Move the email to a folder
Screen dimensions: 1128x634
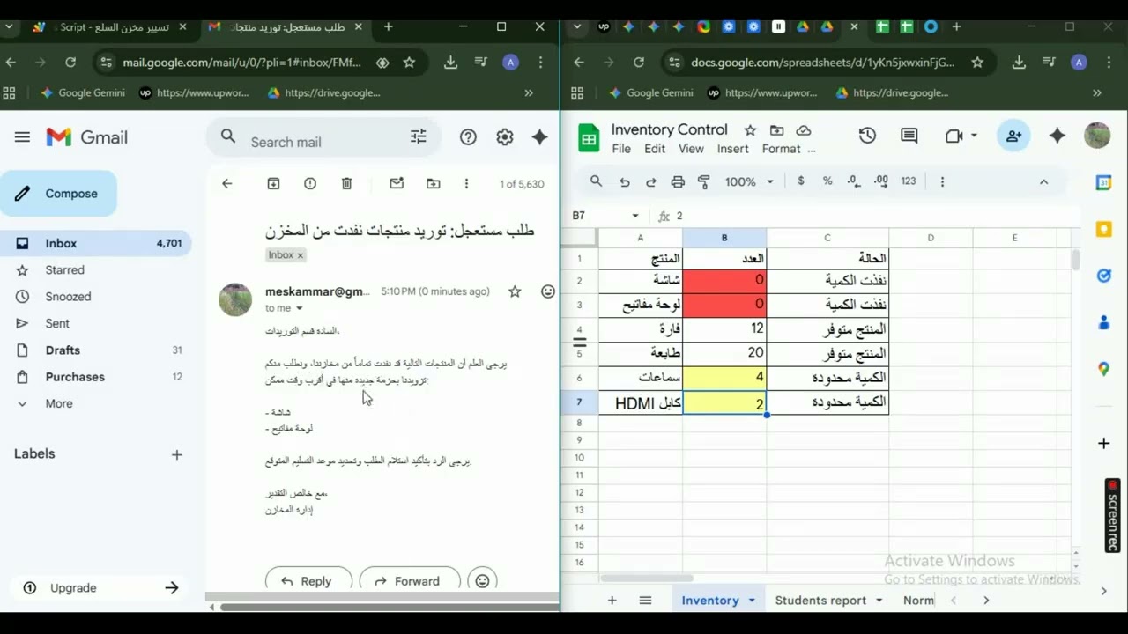pos(433,183)
